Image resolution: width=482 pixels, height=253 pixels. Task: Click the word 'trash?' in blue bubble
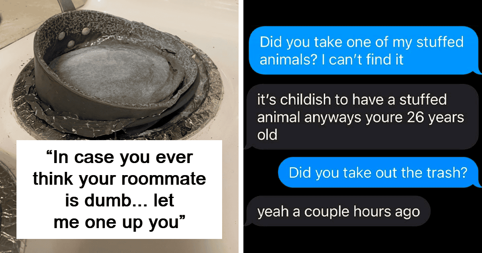tap(446, 173)
